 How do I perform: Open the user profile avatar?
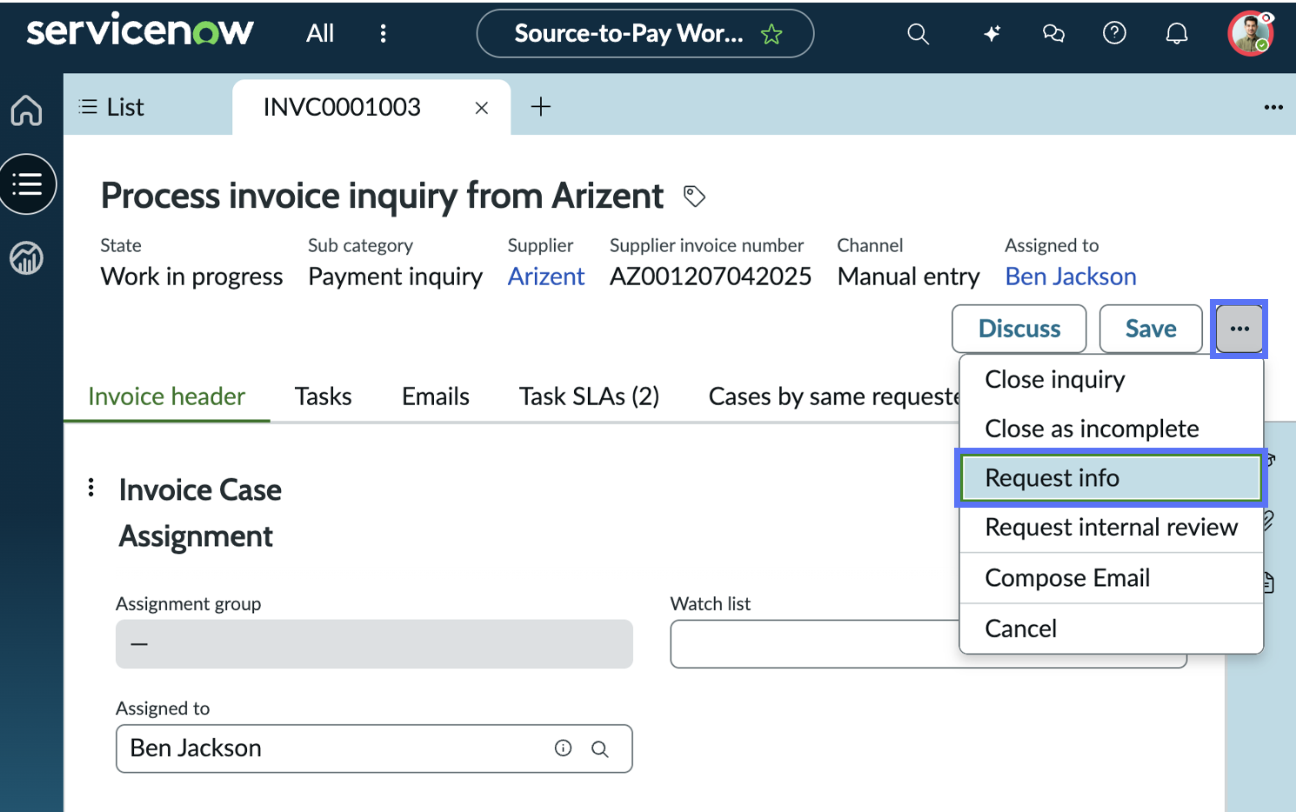click(x=1251, y=34)
